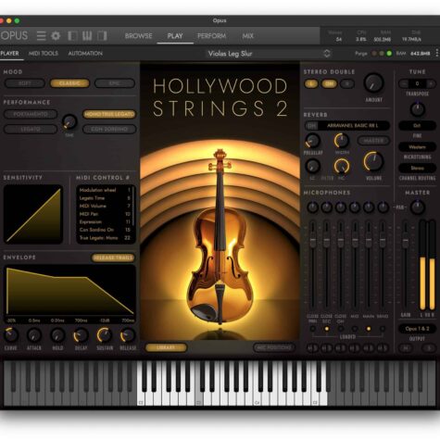The image size is (440, 440).
Task: Click the Library button
Action: tap(166, 347)
